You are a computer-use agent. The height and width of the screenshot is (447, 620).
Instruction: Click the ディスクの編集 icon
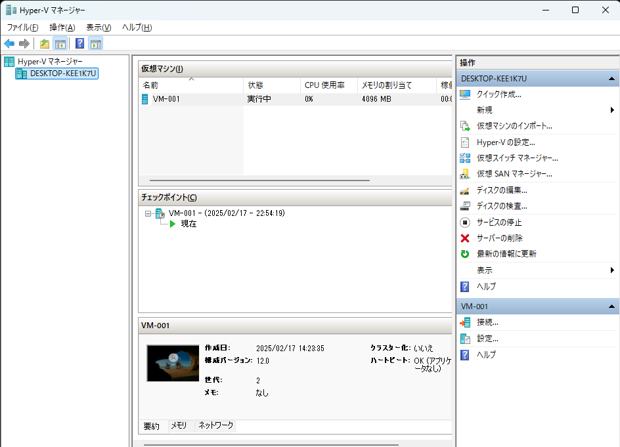tap(465, 190)
